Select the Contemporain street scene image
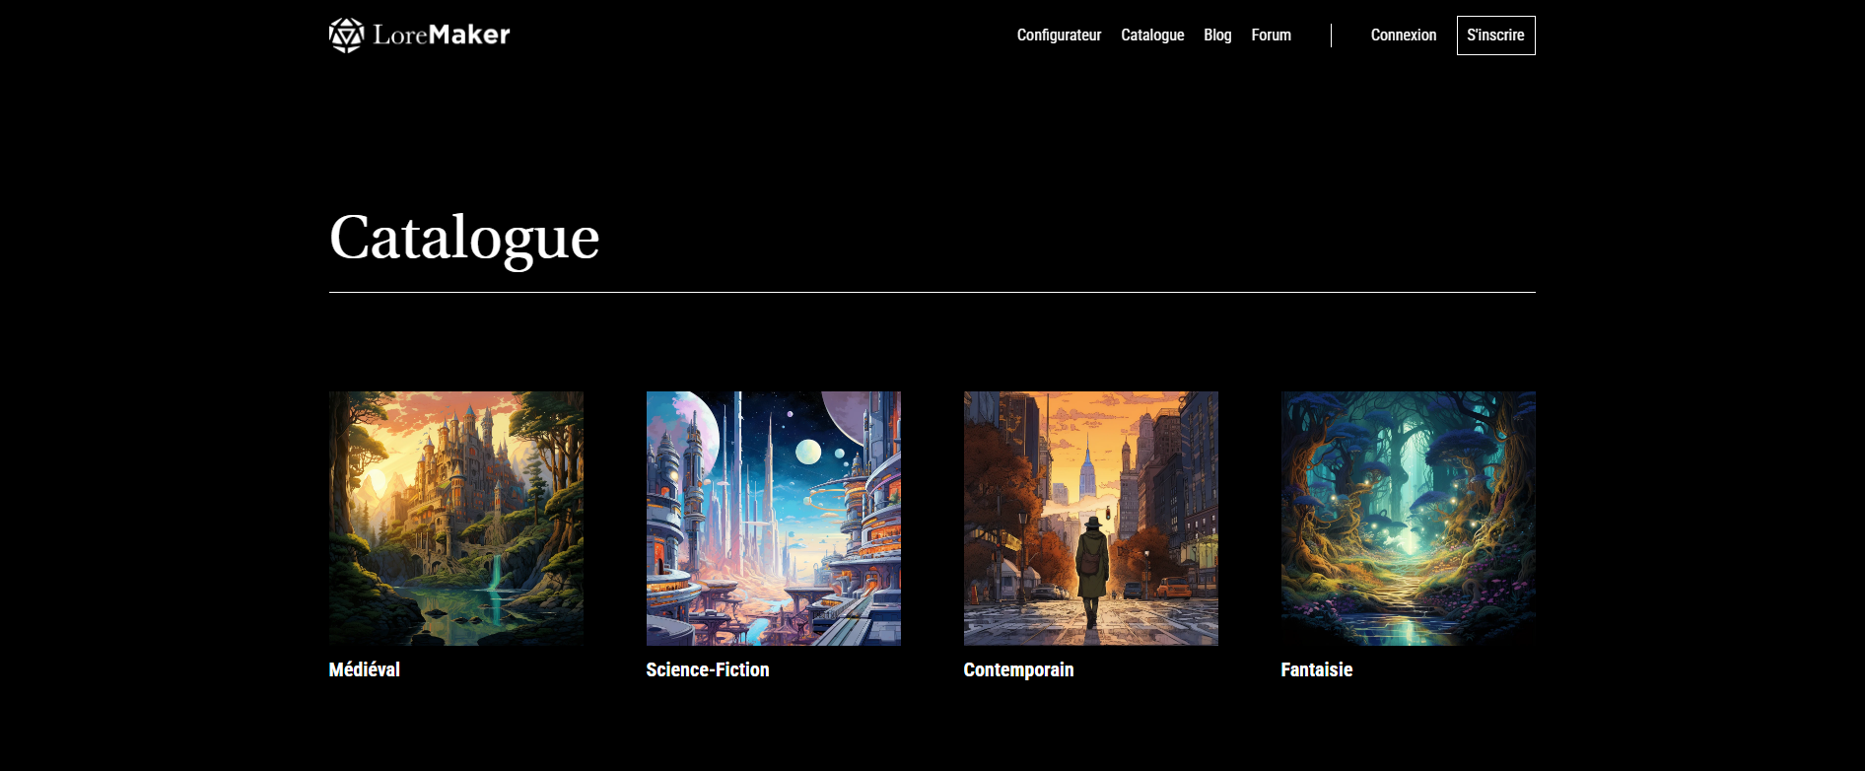This screenshot has height=771, width=1865. 1091,519
